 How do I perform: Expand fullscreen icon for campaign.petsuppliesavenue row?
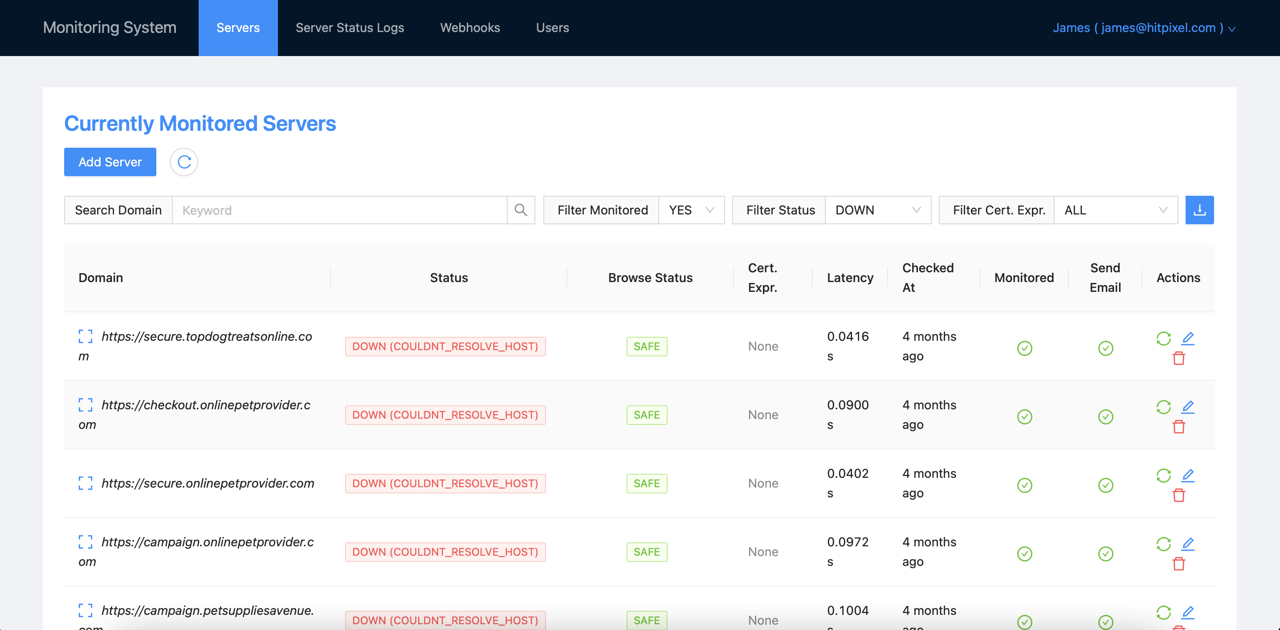pyautogui.click(x=86, y=610)
